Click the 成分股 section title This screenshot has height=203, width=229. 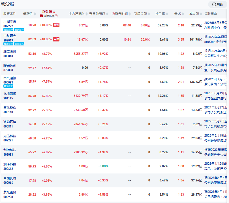[7, 4]
